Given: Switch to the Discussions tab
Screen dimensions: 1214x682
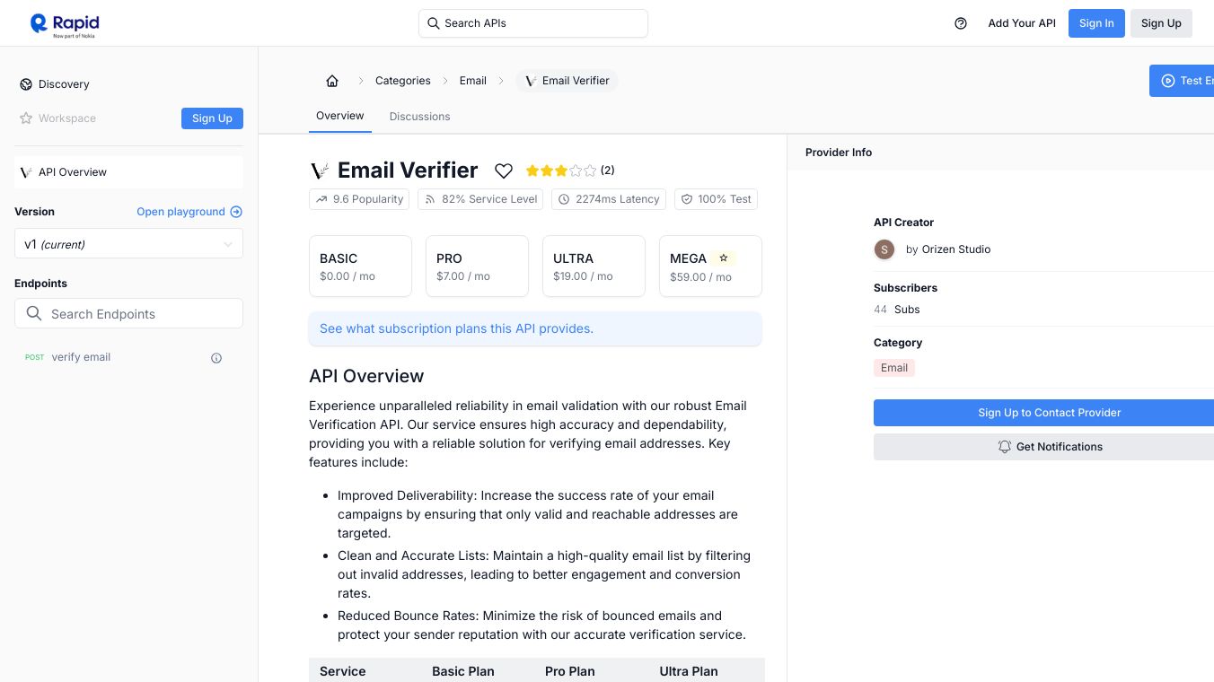Looking at the screenshot, I should tap(419, 117).
